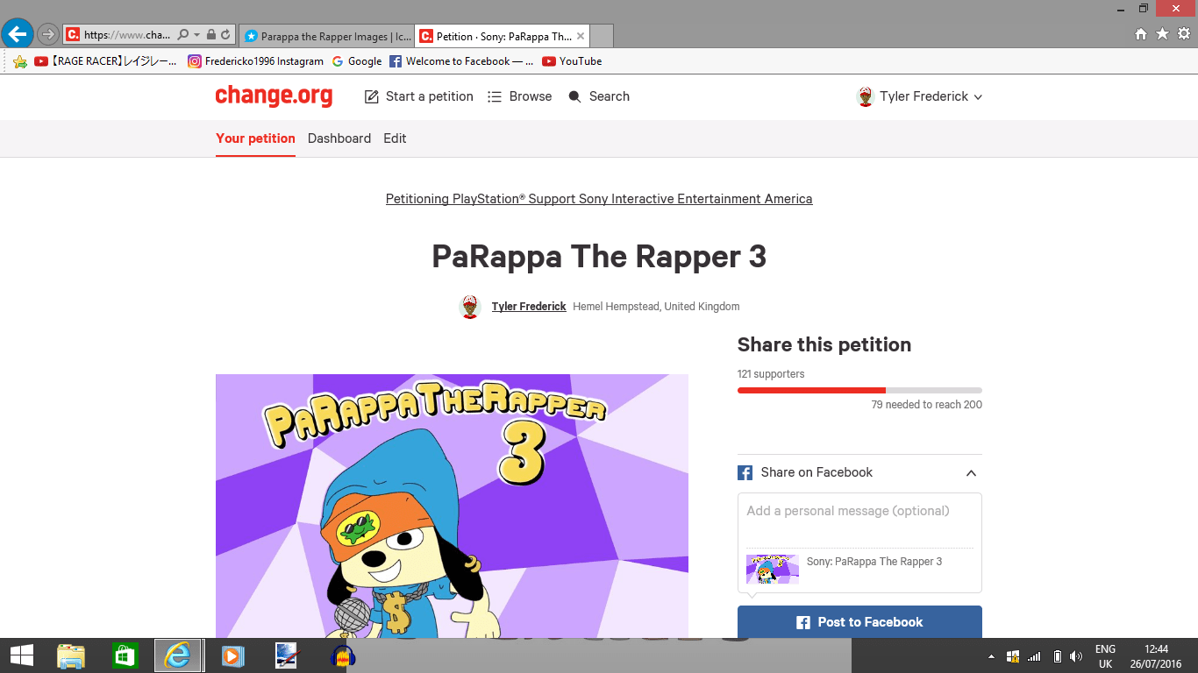Click the Facebook icon beside Share on Facebook
1198x673 pixels.
(745, 472)
